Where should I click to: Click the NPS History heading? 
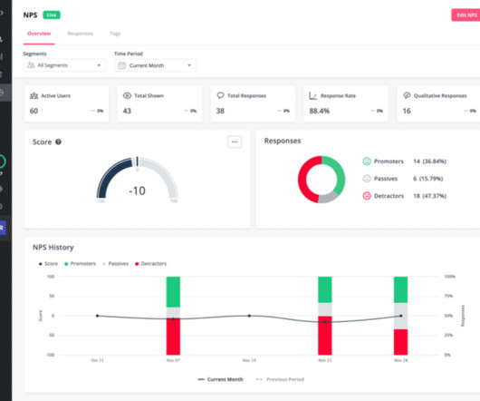click(53, 248)
